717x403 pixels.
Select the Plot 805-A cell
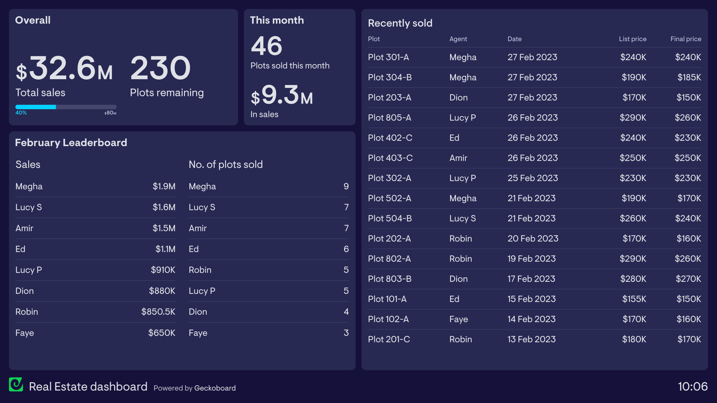pos(390,118)
